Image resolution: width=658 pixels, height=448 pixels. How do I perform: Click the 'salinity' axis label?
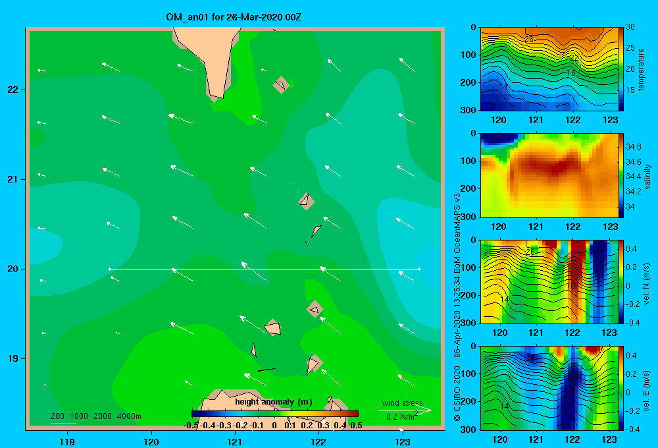(x=648, y=177)
